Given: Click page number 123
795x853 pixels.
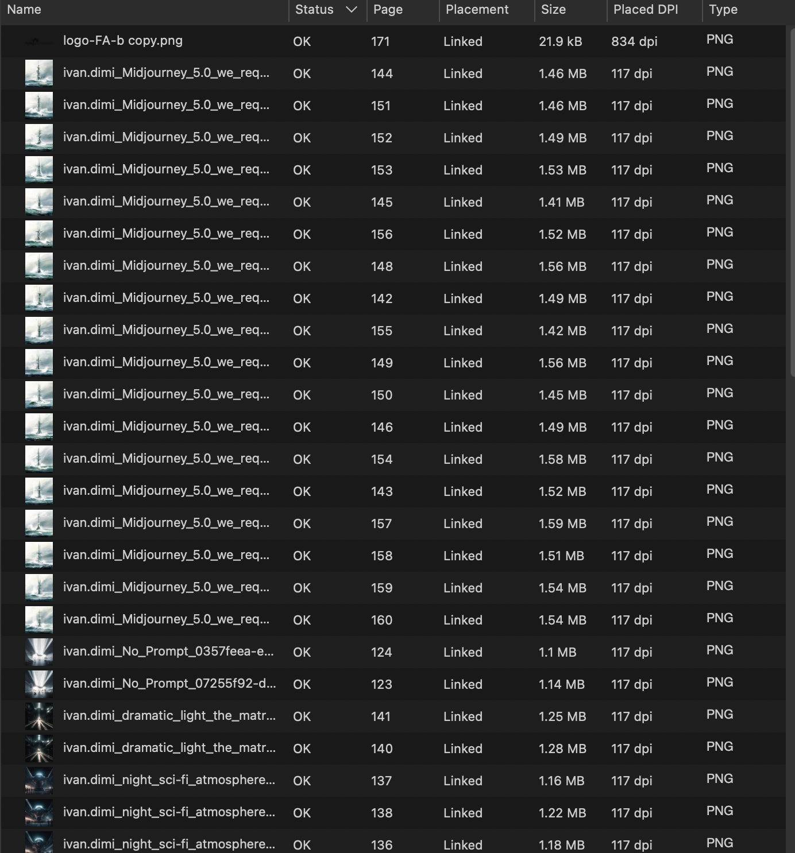Looking at the screenshot, I should [381, 684].
